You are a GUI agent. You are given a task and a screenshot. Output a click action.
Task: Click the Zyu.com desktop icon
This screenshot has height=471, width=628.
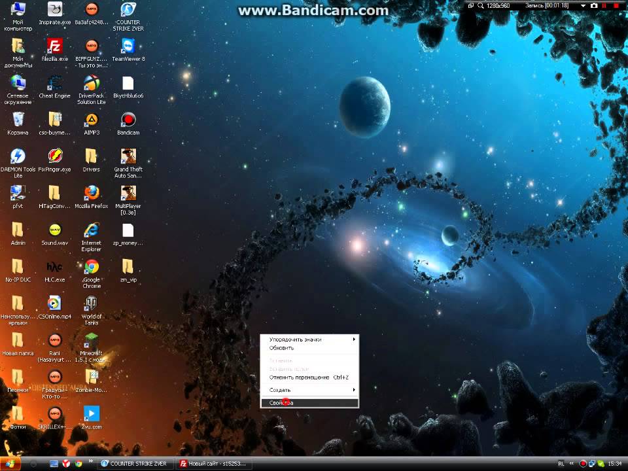[92, 417]
